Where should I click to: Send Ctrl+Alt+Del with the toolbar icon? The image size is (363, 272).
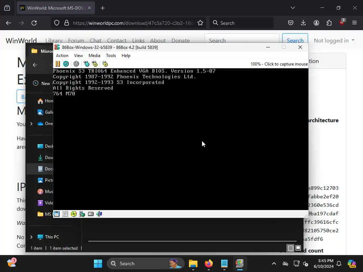click(x=86, y=64)
